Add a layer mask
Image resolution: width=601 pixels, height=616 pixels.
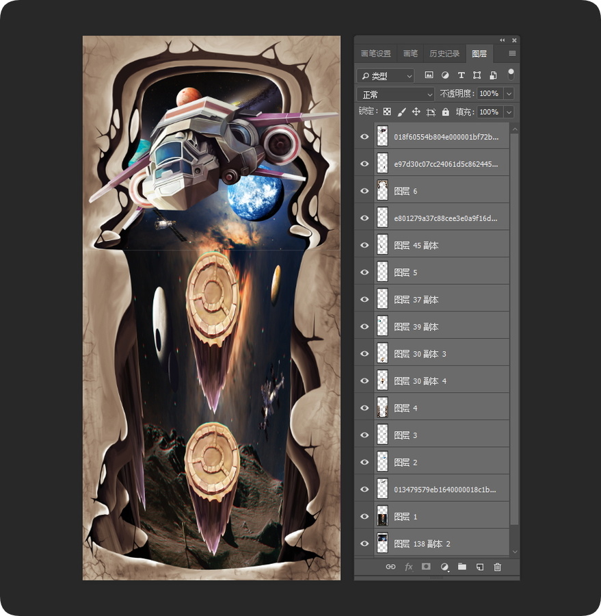426,567
